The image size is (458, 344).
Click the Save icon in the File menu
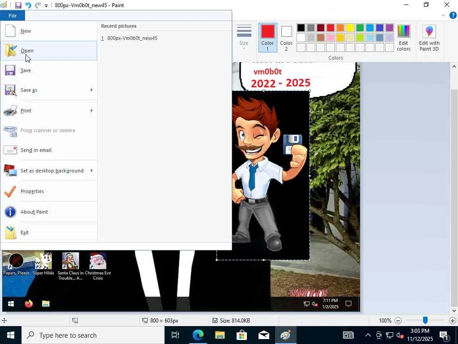11,70
